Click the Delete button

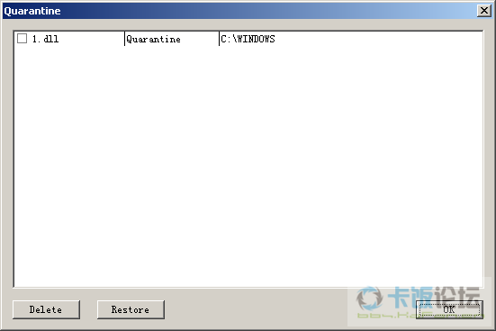click(46, 309)
